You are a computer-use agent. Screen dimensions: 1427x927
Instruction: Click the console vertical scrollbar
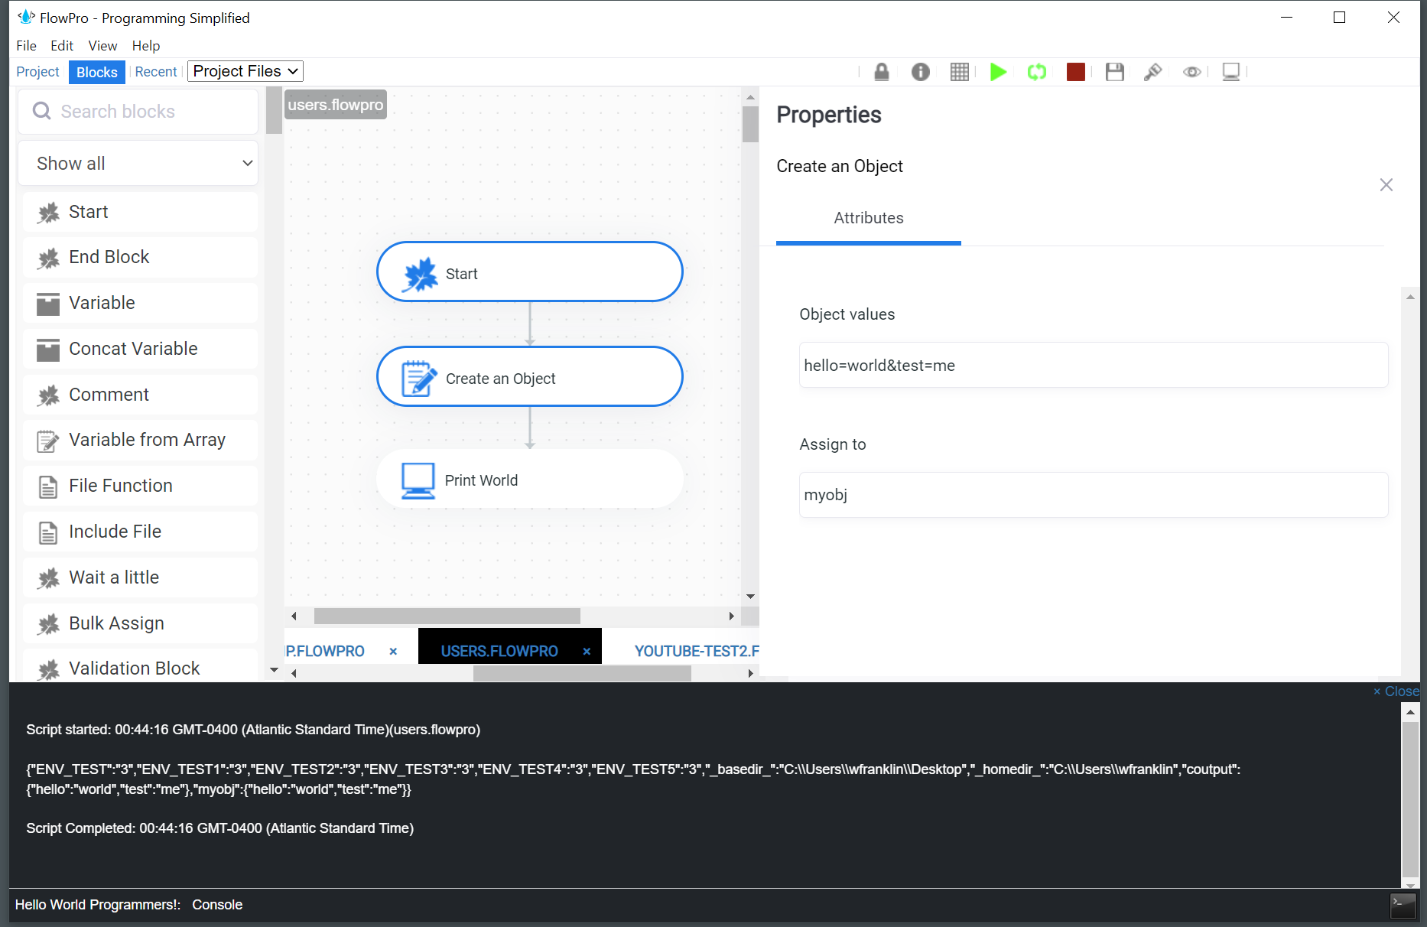coord(1410,800)
